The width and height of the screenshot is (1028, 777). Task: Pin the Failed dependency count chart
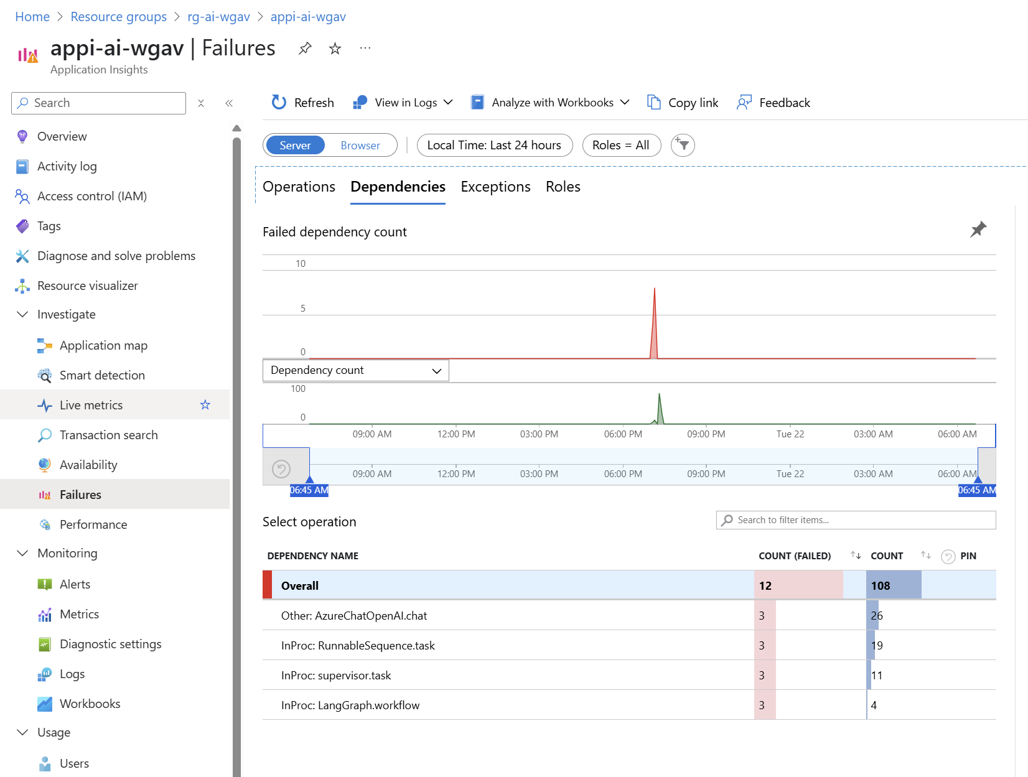point(978,230)
